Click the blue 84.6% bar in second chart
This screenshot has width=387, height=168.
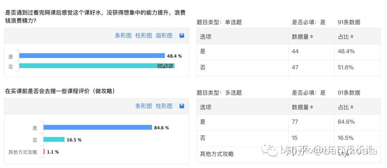[97, 128]
